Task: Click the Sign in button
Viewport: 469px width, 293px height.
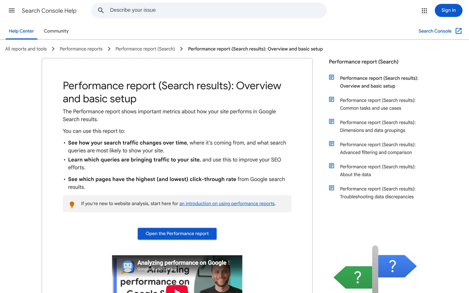Action: click(448, 10)
